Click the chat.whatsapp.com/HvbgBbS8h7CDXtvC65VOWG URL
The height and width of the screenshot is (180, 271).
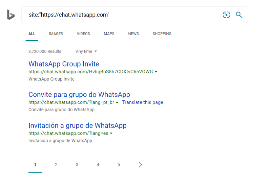pyautogui.click(x=91, y=72)
